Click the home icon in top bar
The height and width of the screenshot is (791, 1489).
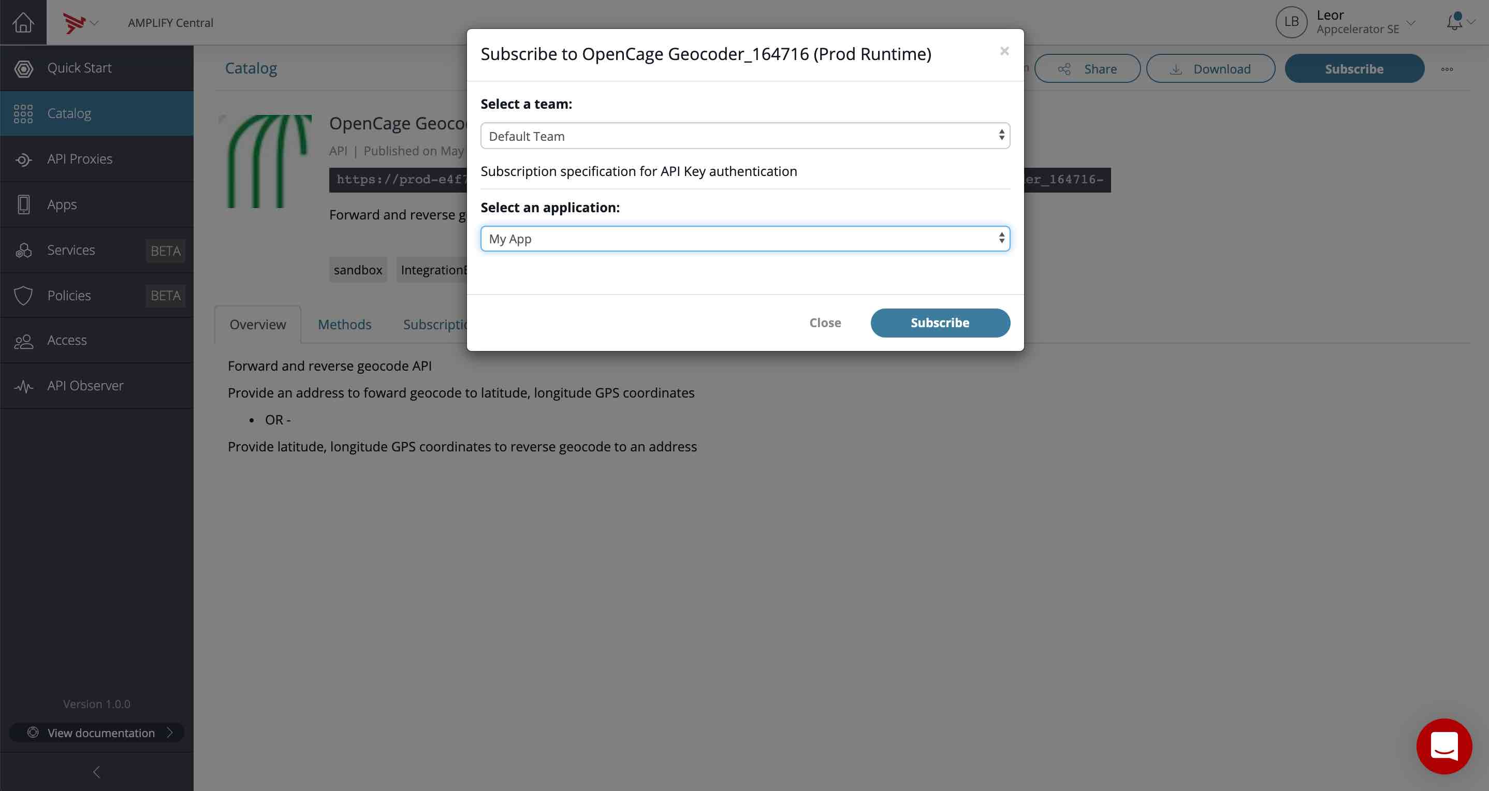click(23, 23)
